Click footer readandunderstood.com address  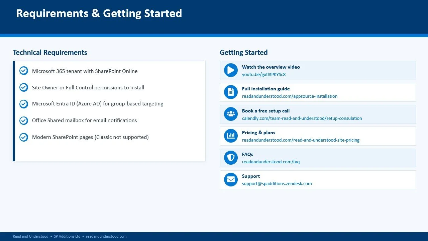coord(106,236)
